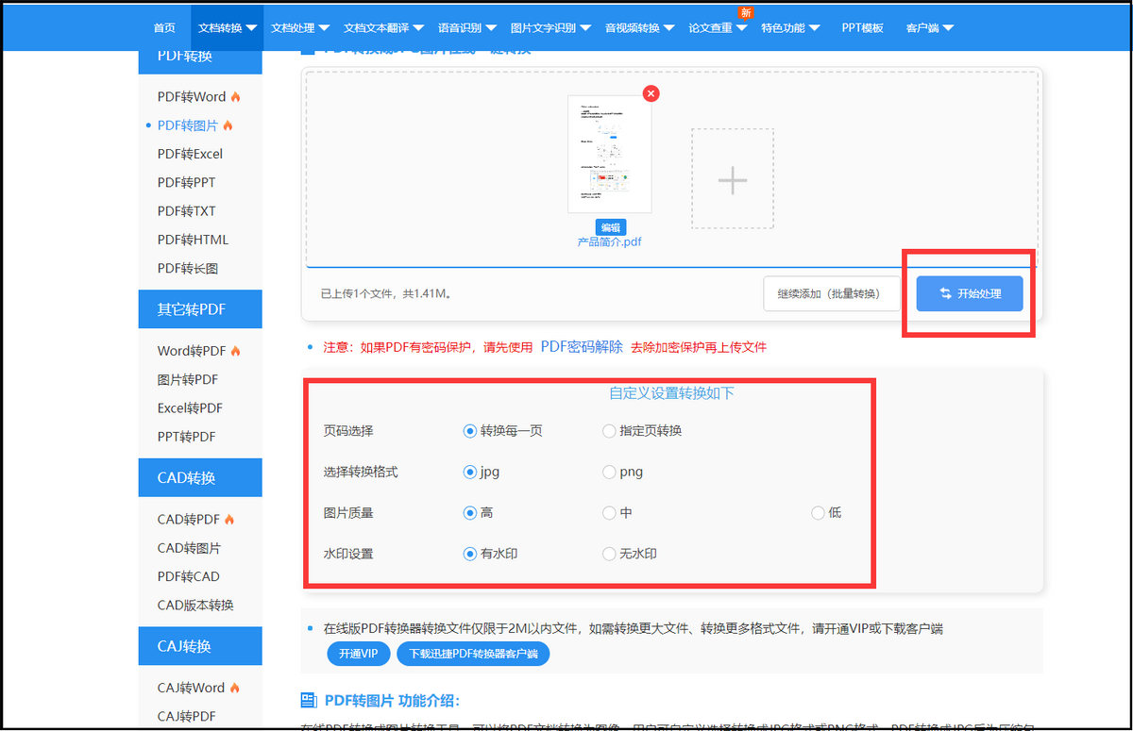Open CAJ转PDF in sidebar
The width and height of the screenshot is (1133, 731).
coord(187,717)
